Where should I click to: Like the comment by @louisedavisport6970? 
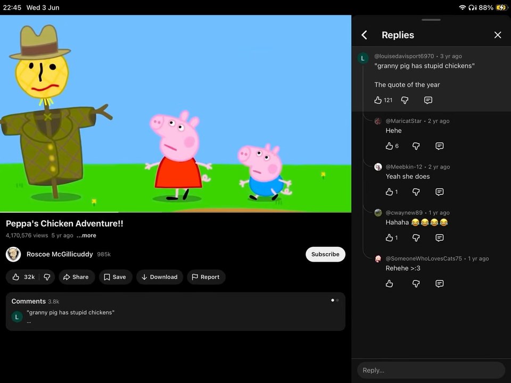pos(378,100)
